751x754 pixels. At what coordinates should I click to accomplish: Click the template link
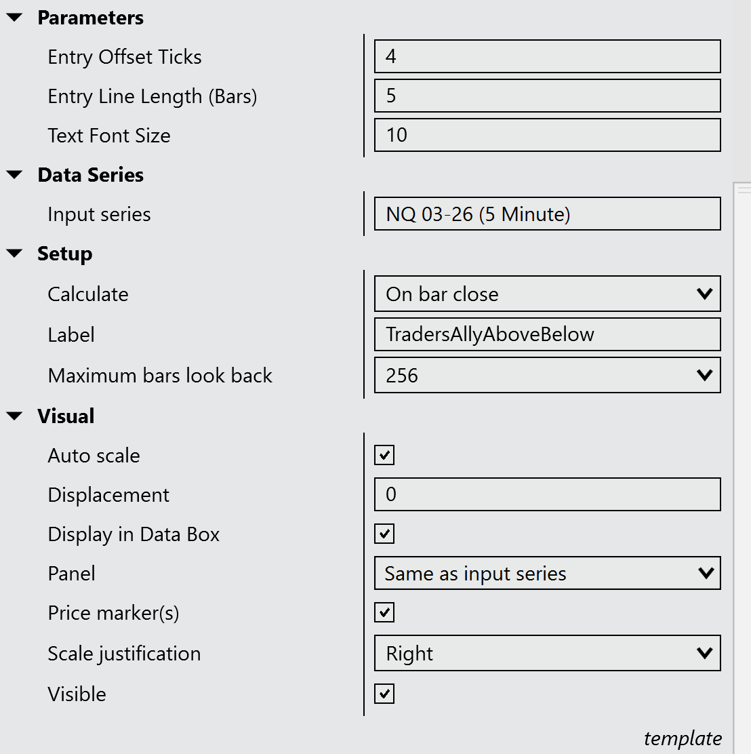pyautogui.click(x=683, y=738)
